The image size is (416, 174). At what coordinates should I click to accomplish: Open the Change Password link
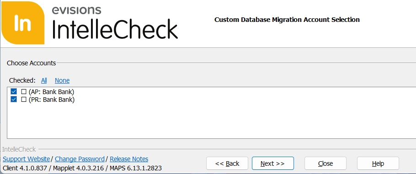(80, 159)
